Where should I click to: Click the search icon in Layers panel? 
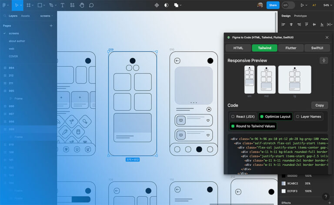coord(5,16)
